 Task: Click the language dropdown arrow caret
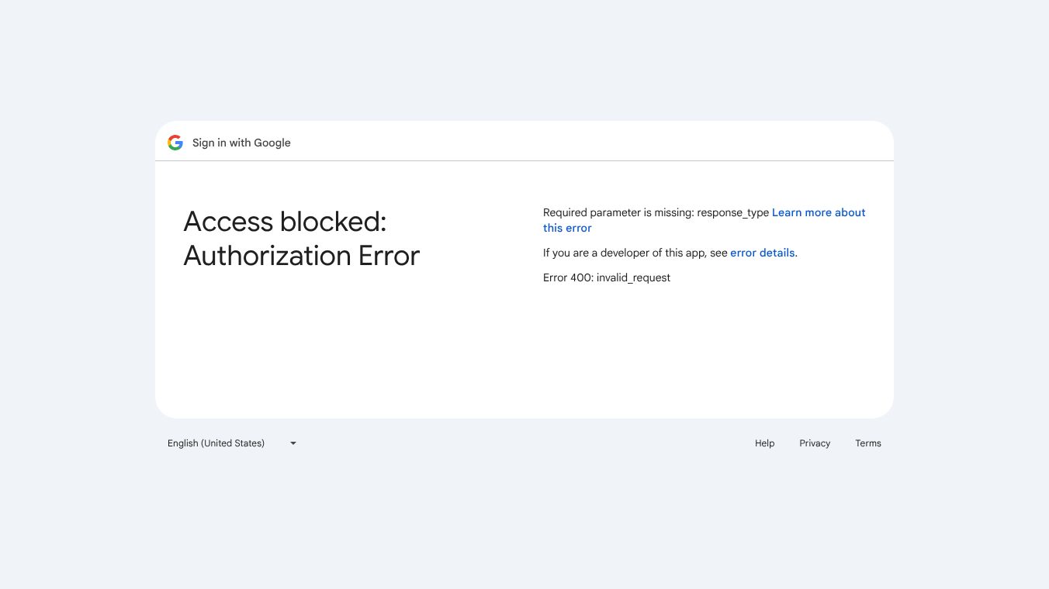click(x=293, y=443)
